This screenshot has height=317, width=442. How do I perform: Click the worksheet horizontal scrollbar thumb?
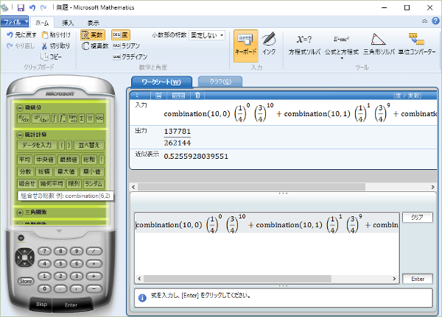[x=251, y=187]
